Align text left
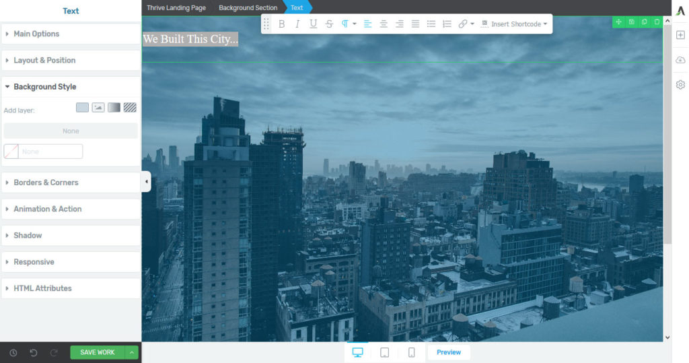This screenshot has height=363, width=689. pos(368,24)
